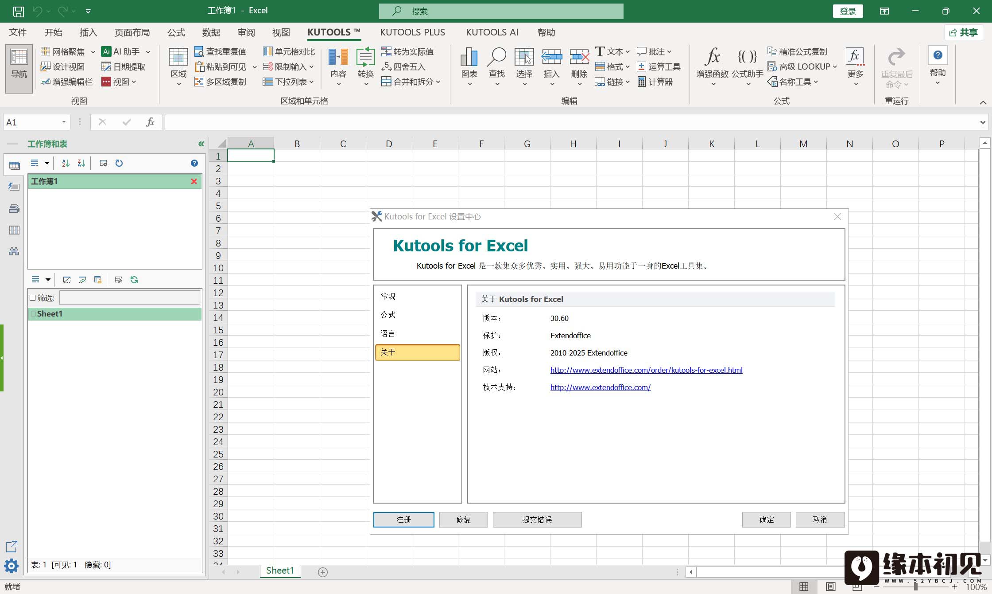Switch to the Page Layout tab

132,32
